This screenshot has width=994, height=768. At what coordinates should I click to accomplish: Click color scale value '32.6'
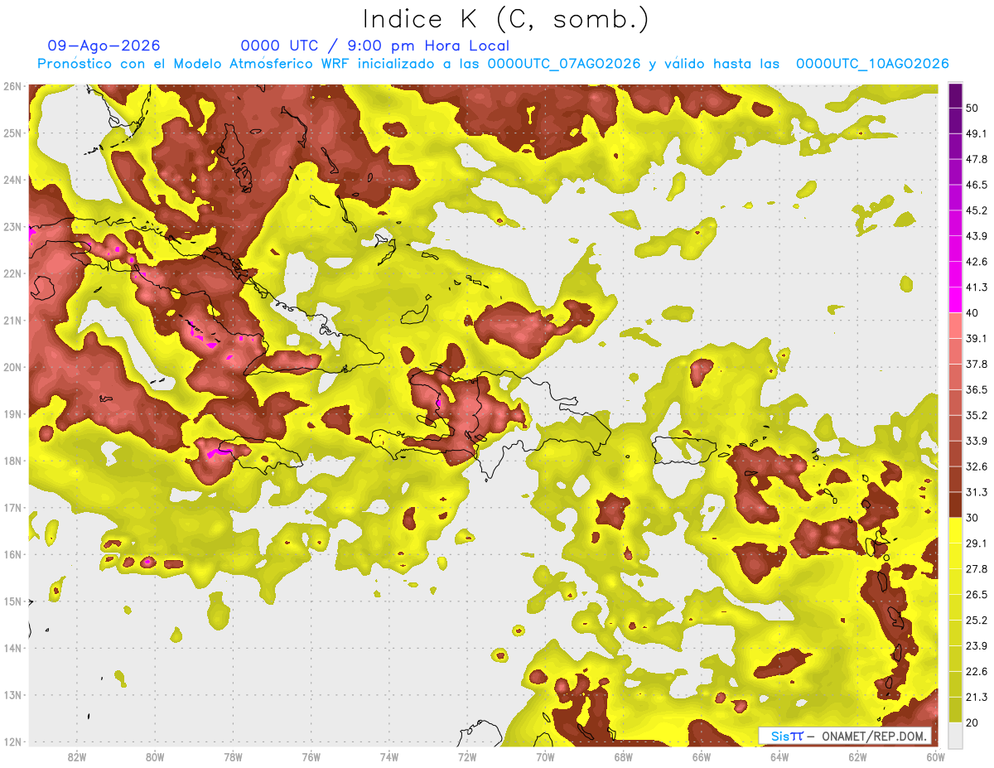(977, 466)
